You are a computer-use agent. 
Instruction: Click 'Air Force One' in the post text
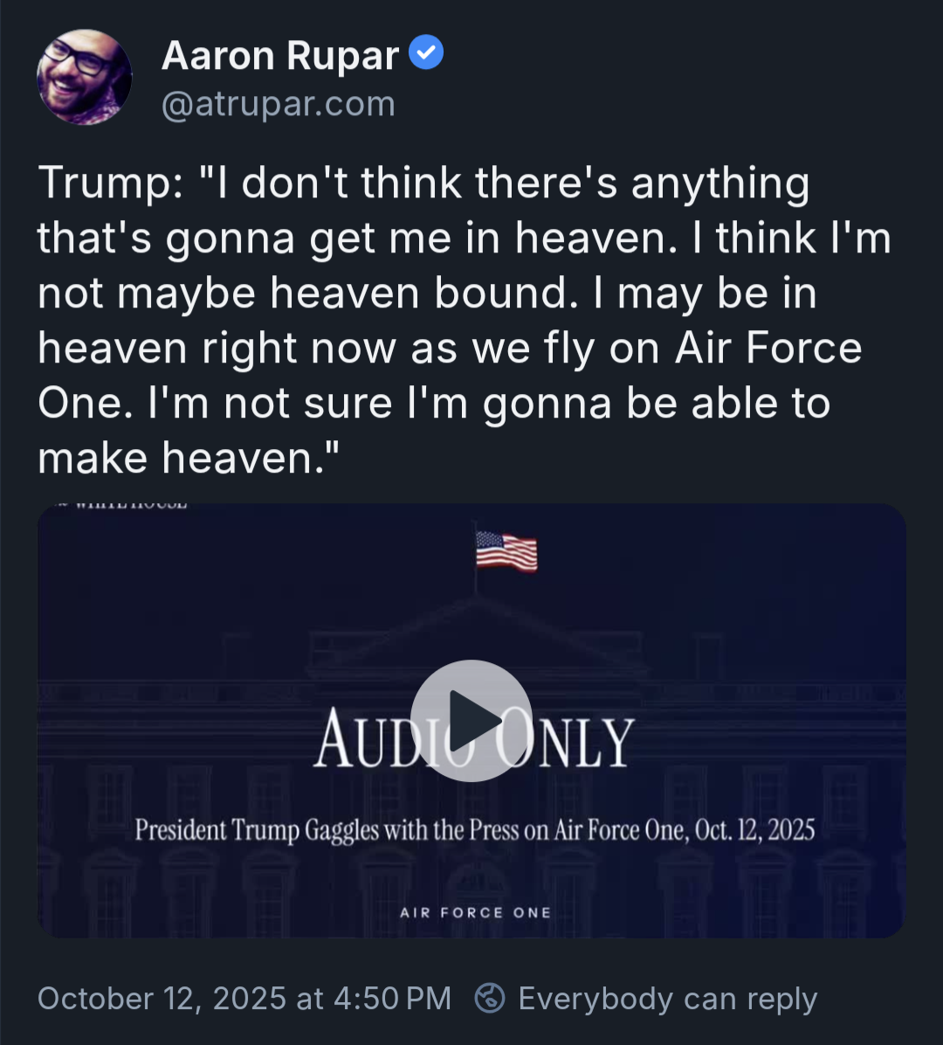pos(768,348)
